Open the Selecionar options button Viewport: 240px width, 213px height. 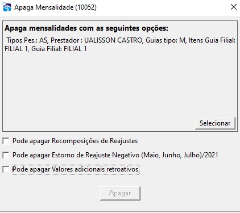coord(215,123)
